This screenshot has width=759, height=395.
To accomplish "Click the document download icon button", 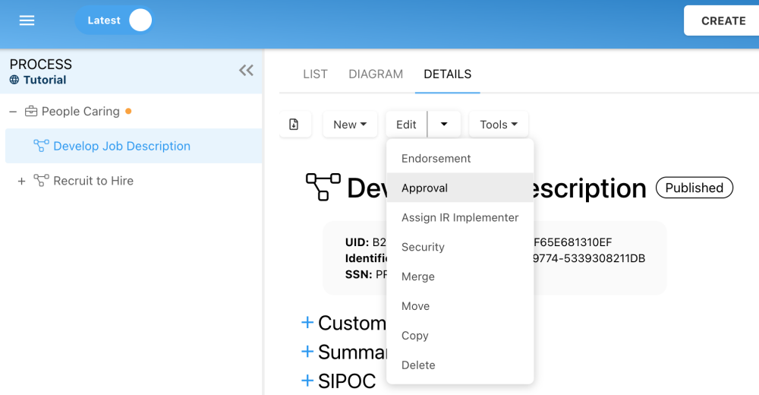I will [294, 125].
